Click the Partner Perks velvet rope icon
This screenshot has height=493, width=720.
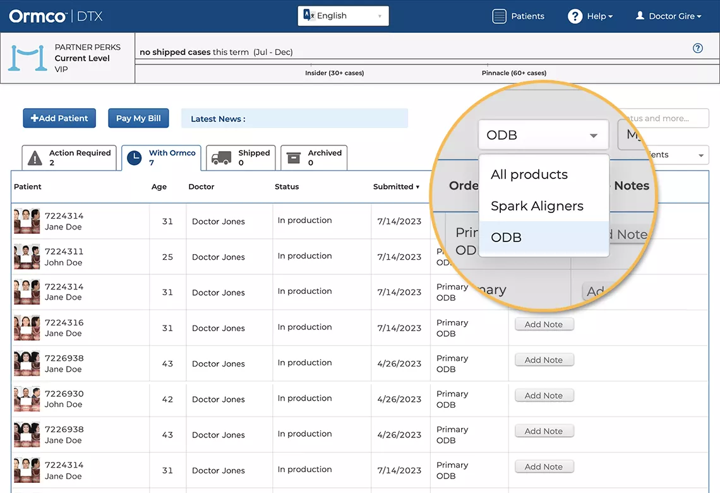[28, 58]
